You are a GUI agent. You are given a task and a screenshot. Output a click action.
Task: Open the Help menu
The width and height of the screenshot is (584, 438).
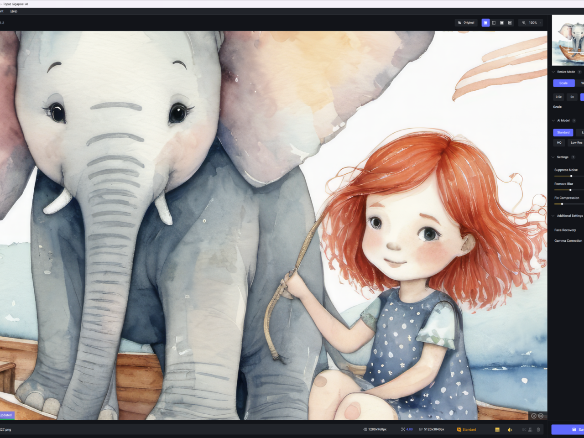14,11
